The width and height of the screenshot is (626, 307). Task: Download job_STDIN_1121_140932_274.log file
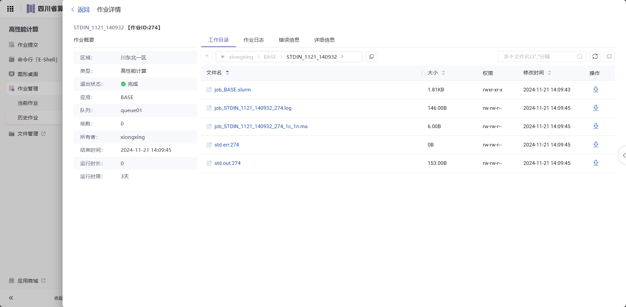(x=596, y=108)
